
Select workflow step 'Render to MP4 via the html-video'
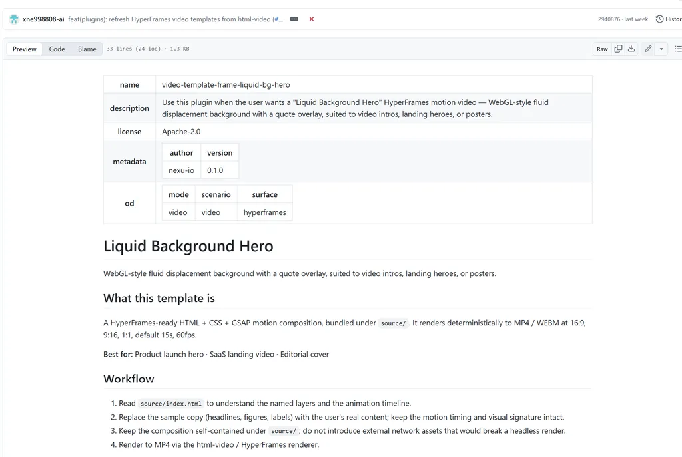click(218, 444)
